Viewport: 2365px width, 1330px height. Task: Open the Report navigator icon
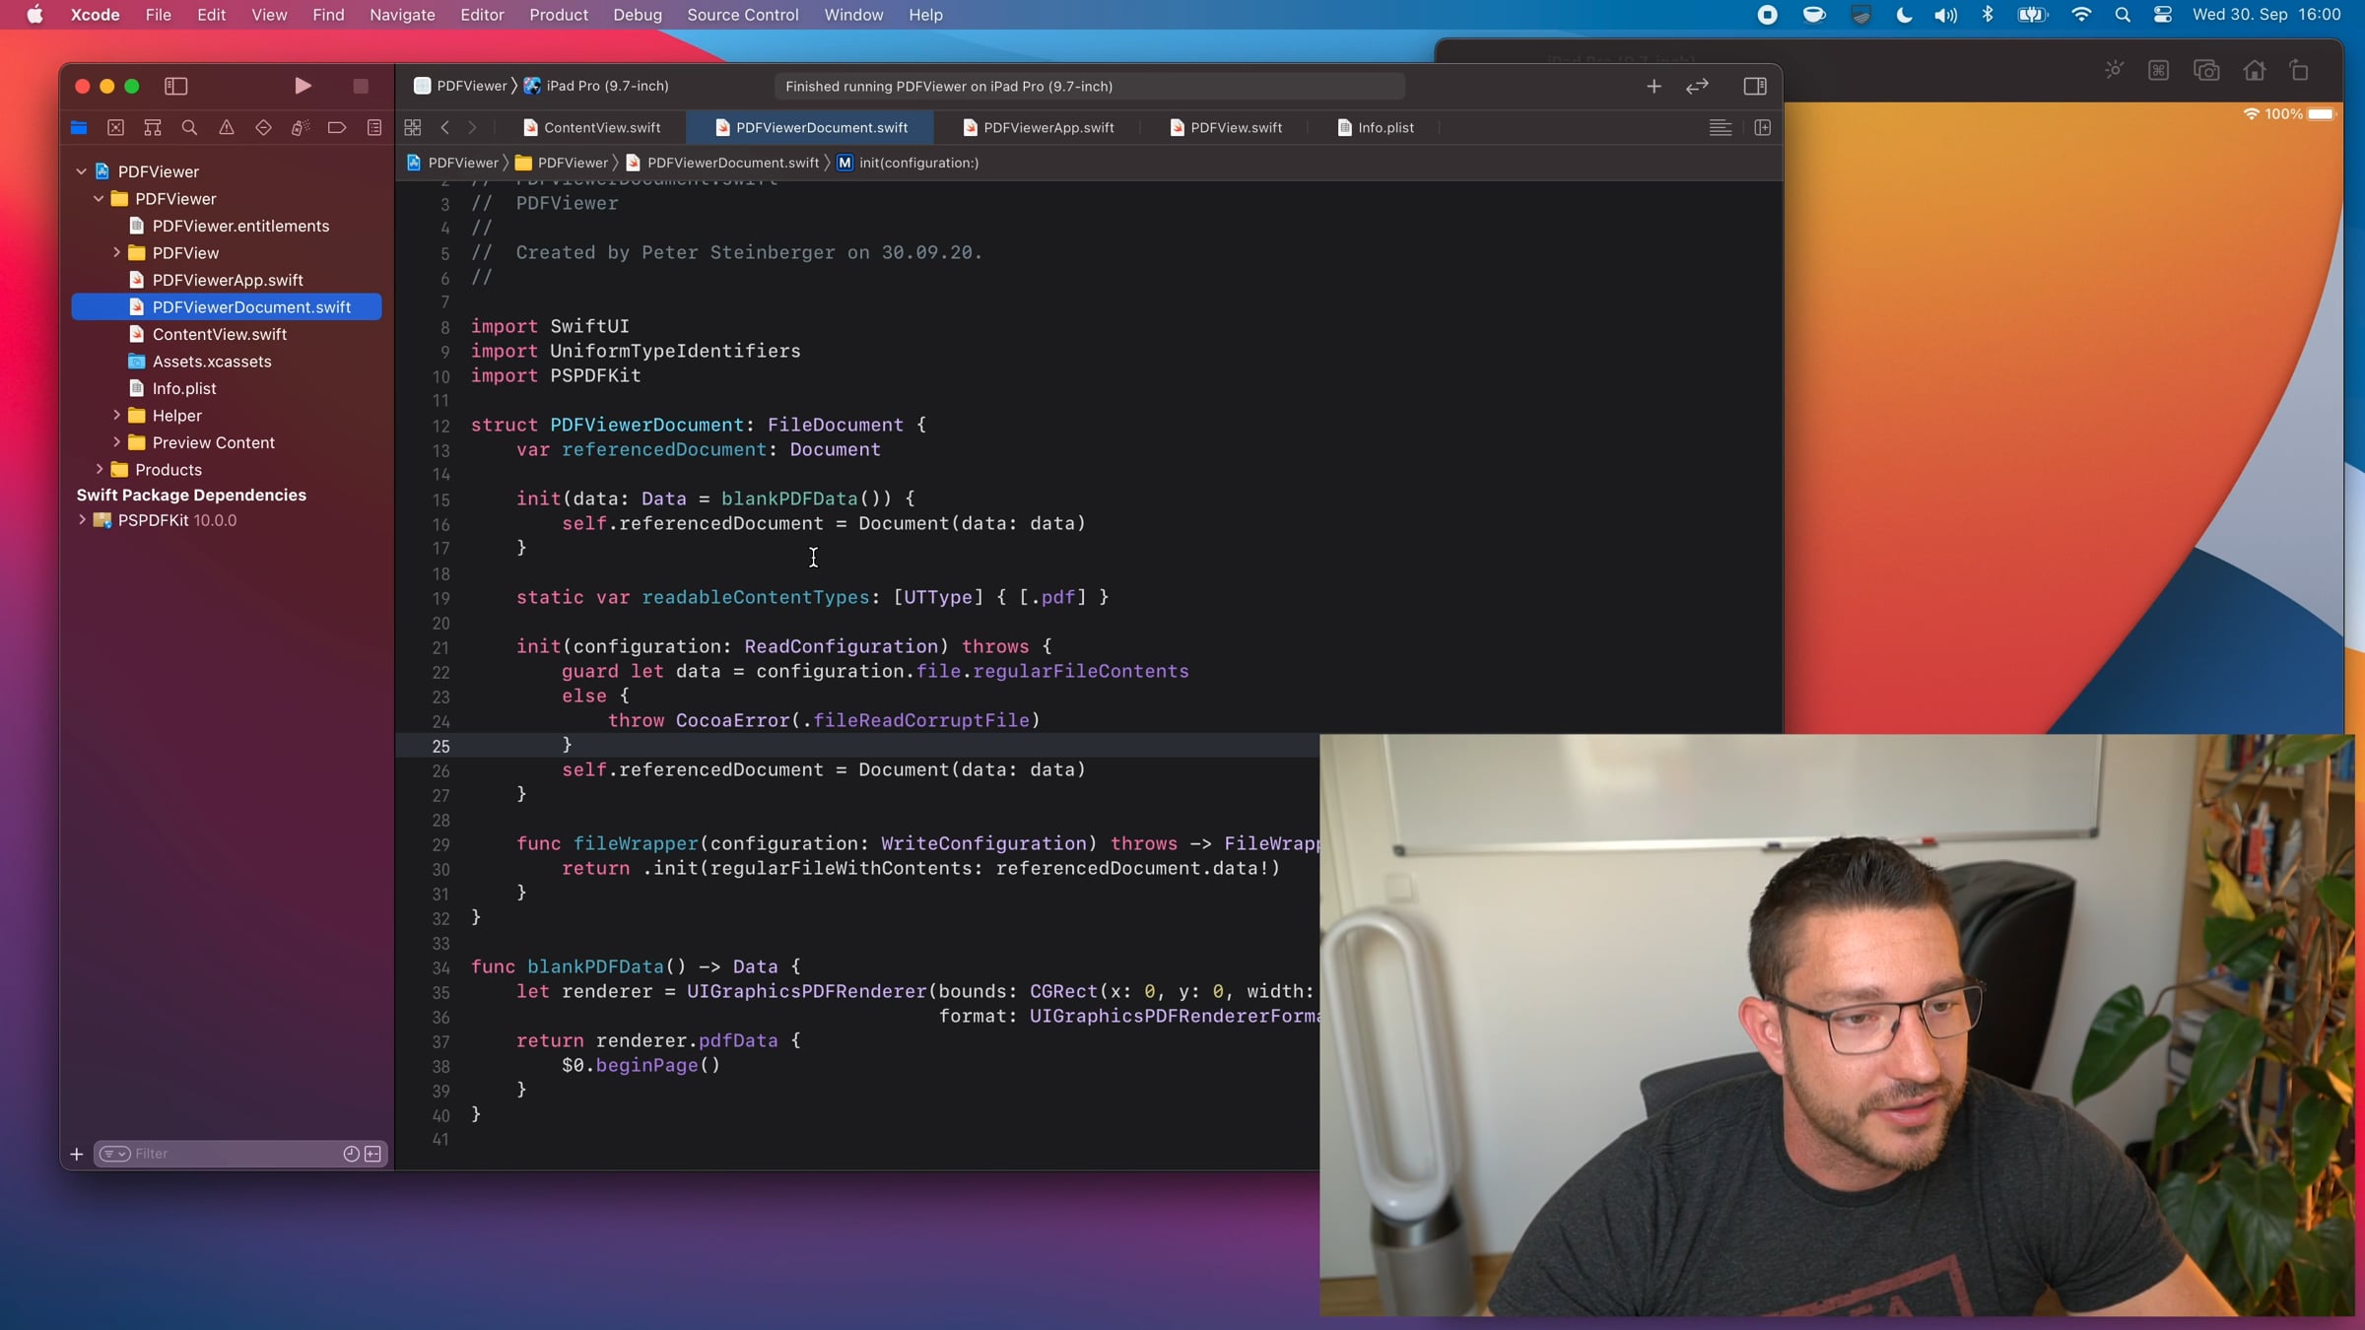(374, 127)
